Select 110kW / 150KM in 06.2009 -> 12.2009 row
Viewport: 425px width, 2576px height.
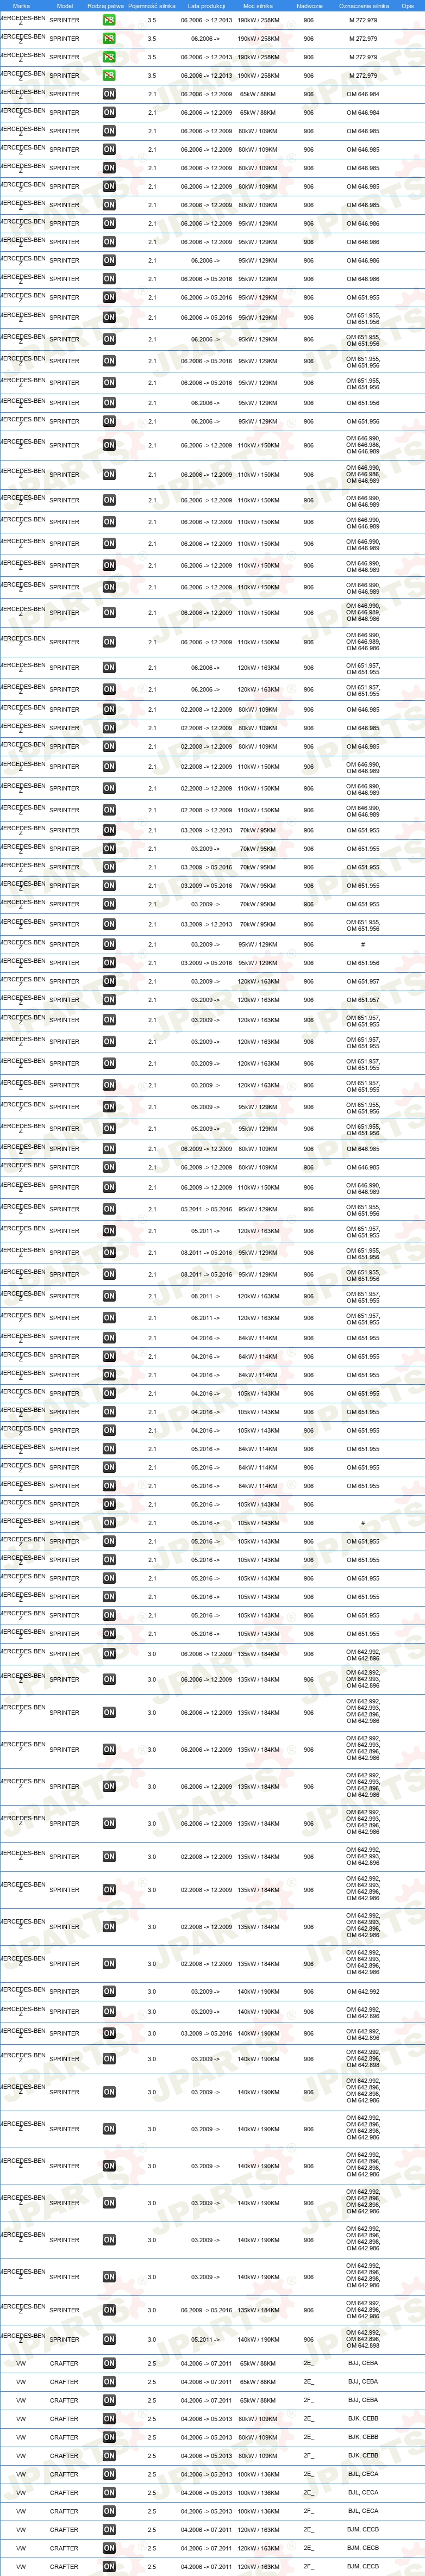point(258,1187)
